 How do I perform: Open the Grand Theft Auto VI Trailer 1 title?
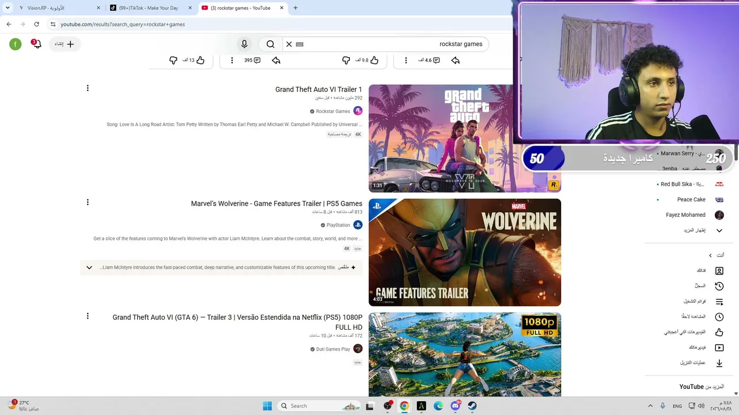(319, 89)
